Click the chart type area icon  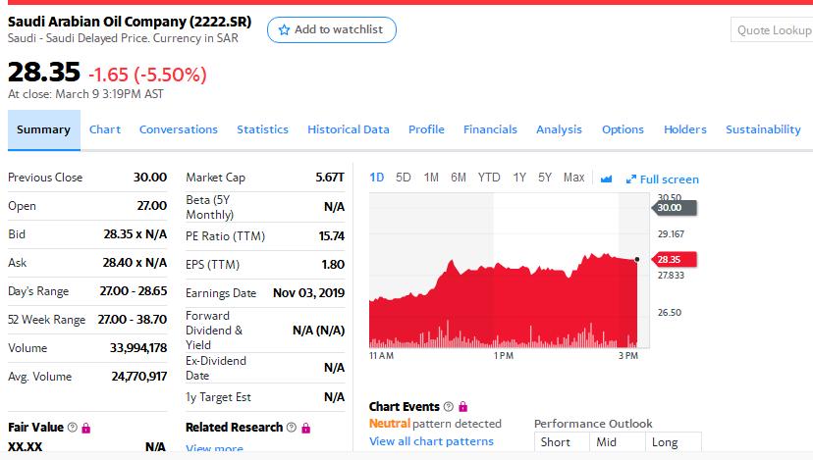pos(606,179)
